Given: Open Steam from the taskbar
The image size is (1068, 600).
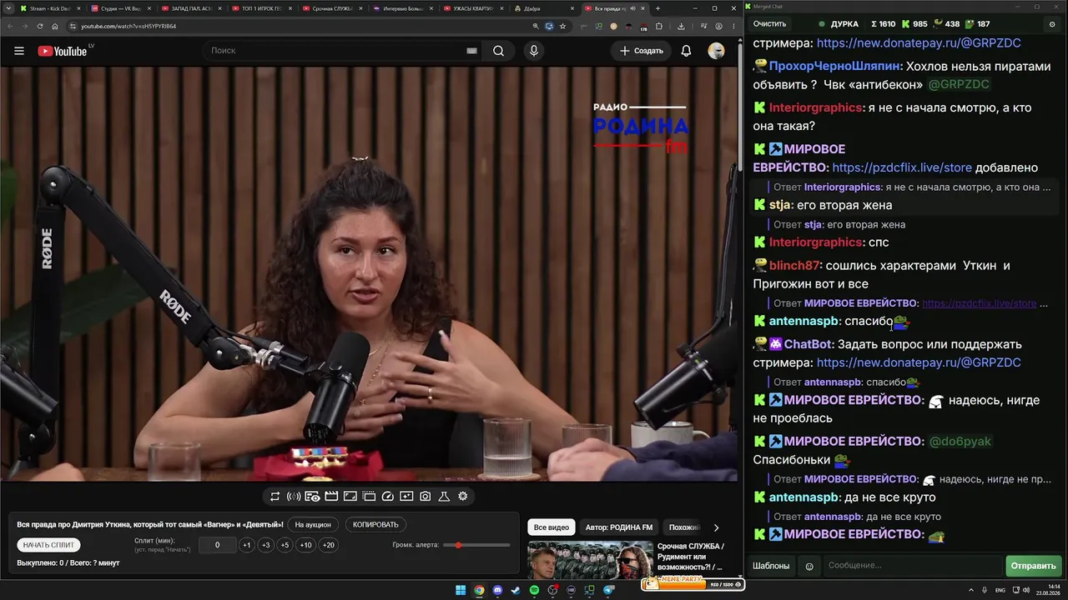Looking at the screenshot, I should pos(516,590).
